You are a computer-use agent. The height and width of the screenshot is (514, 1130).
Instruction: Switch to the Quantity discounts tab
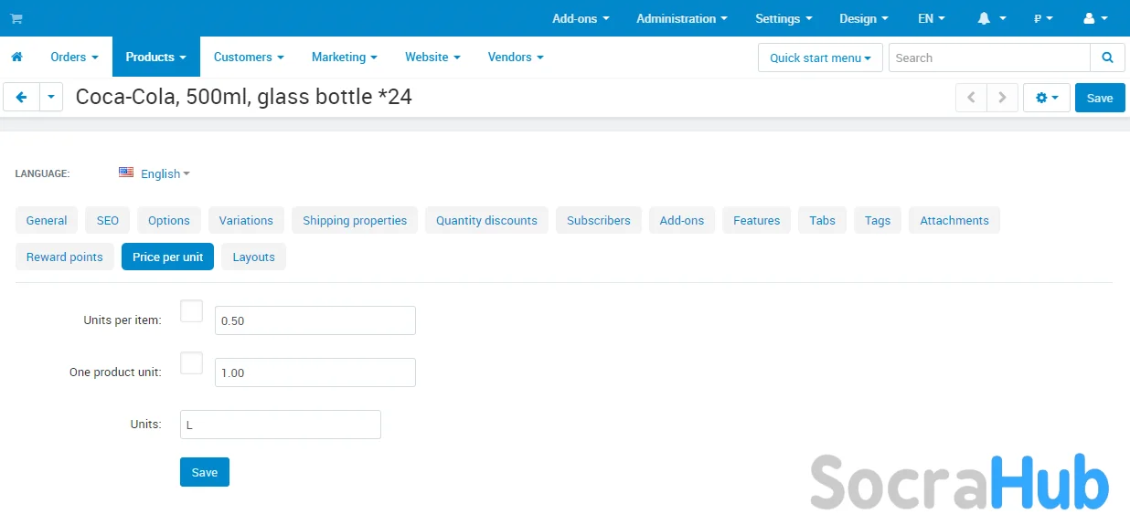click(486, 220)
